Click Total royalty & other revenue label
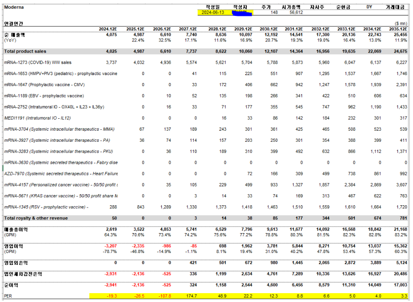The image size is (413, 302). click(36, 218)
